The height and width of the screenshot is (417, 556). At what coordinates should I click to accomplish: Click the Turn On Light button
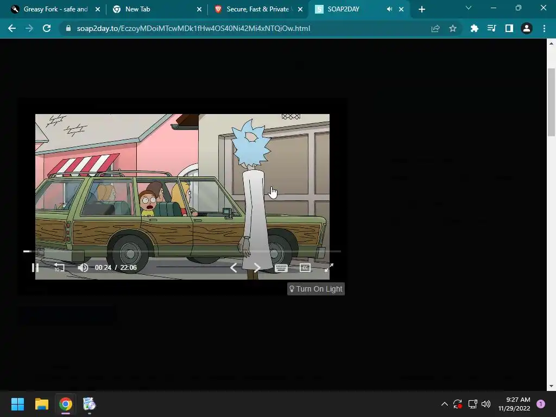[x=316, y=289]
